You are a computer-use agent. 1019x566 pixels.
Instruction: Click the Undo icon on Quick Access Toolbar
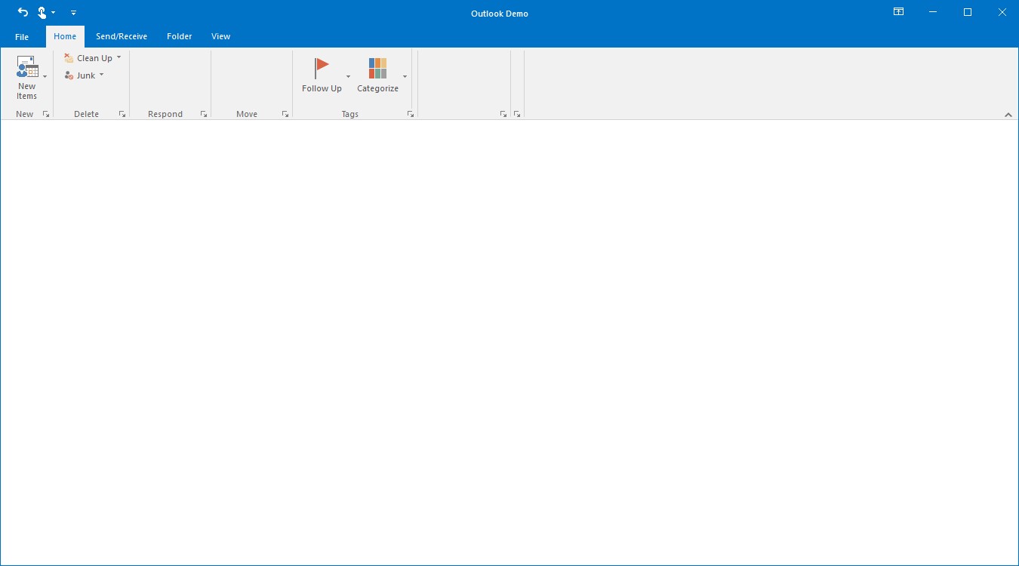(22, 12)
